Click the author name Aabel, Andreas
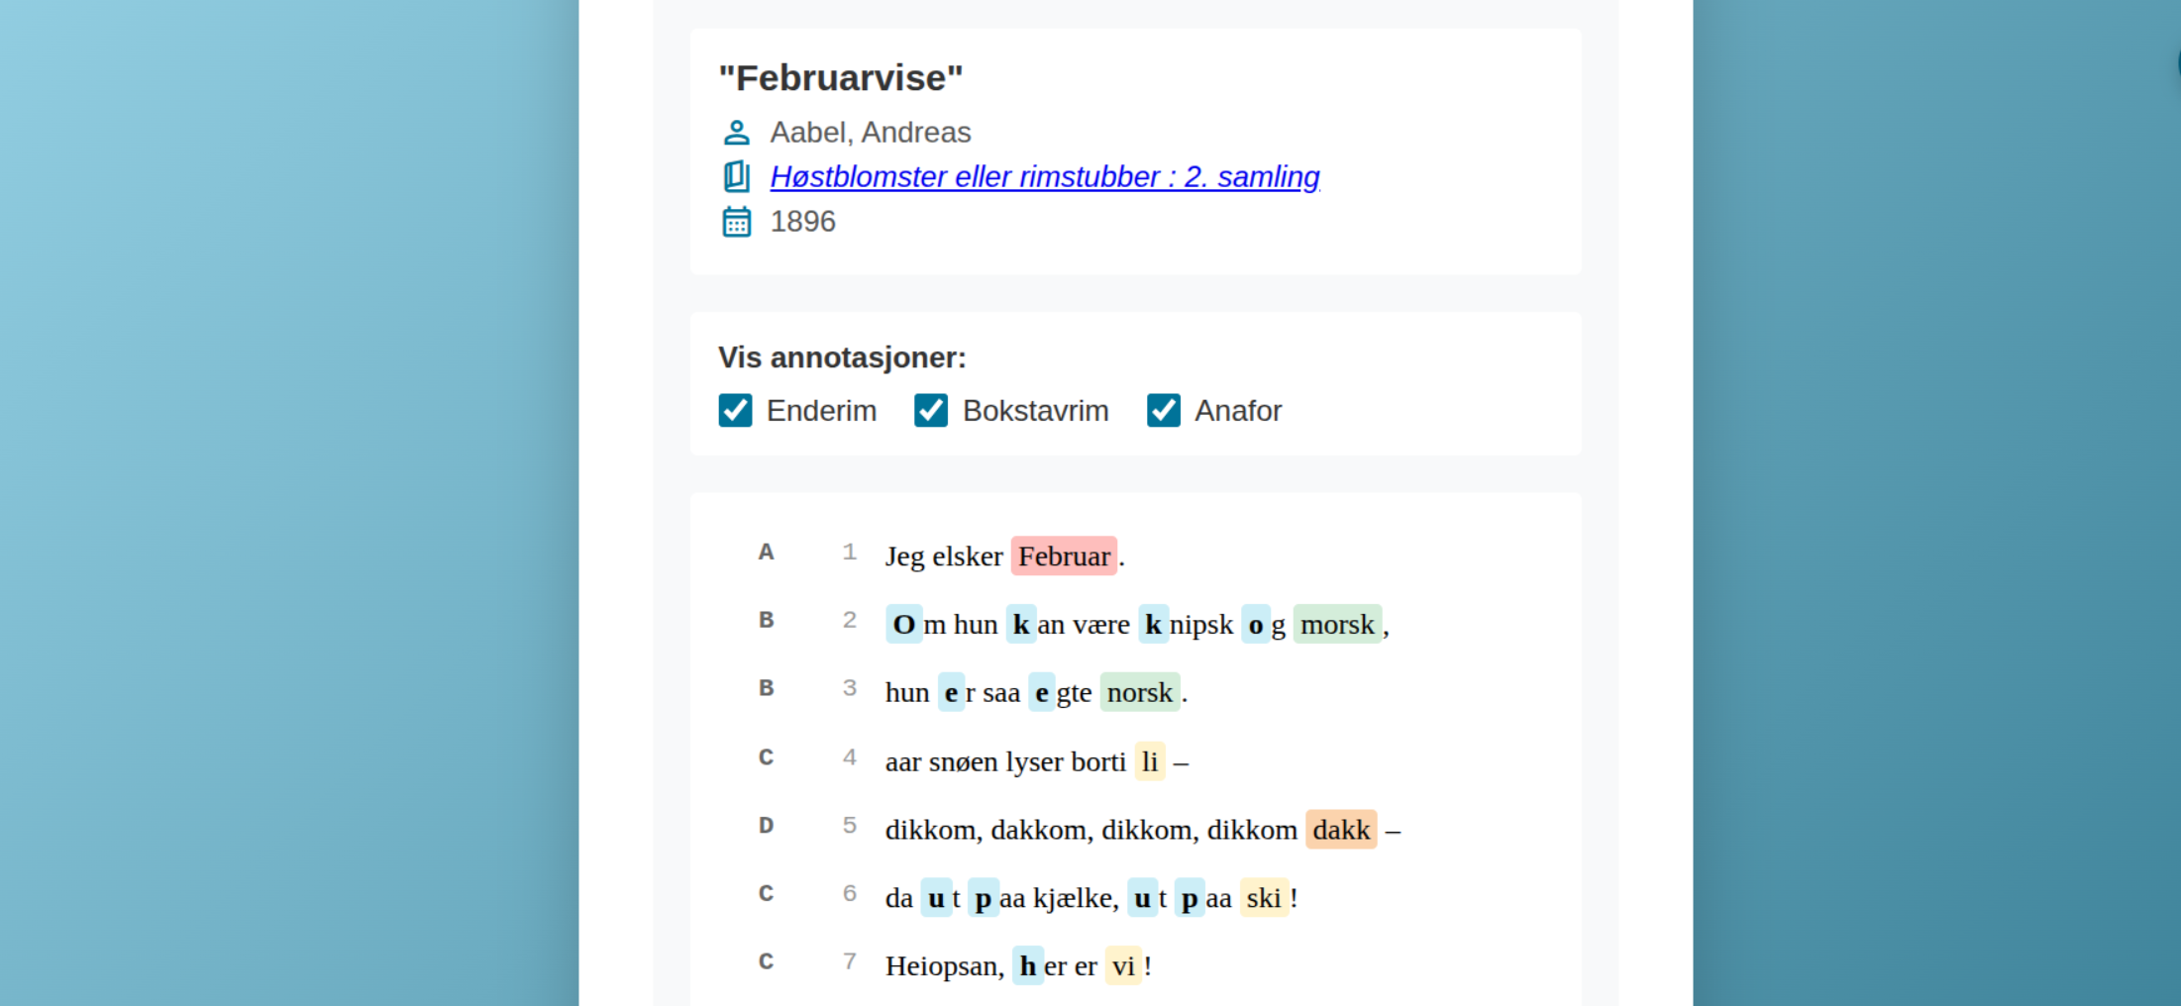Viewport: 2181px width, 1006px height. point(870,133)
